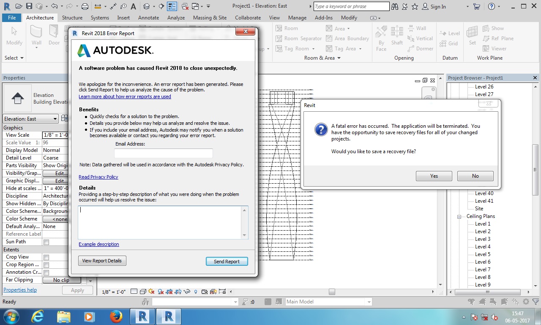Collapse the Ceiling Plans tree node
Image resolution: width=541 pixels, height=325 pixels.
click(x=459, y=217)
